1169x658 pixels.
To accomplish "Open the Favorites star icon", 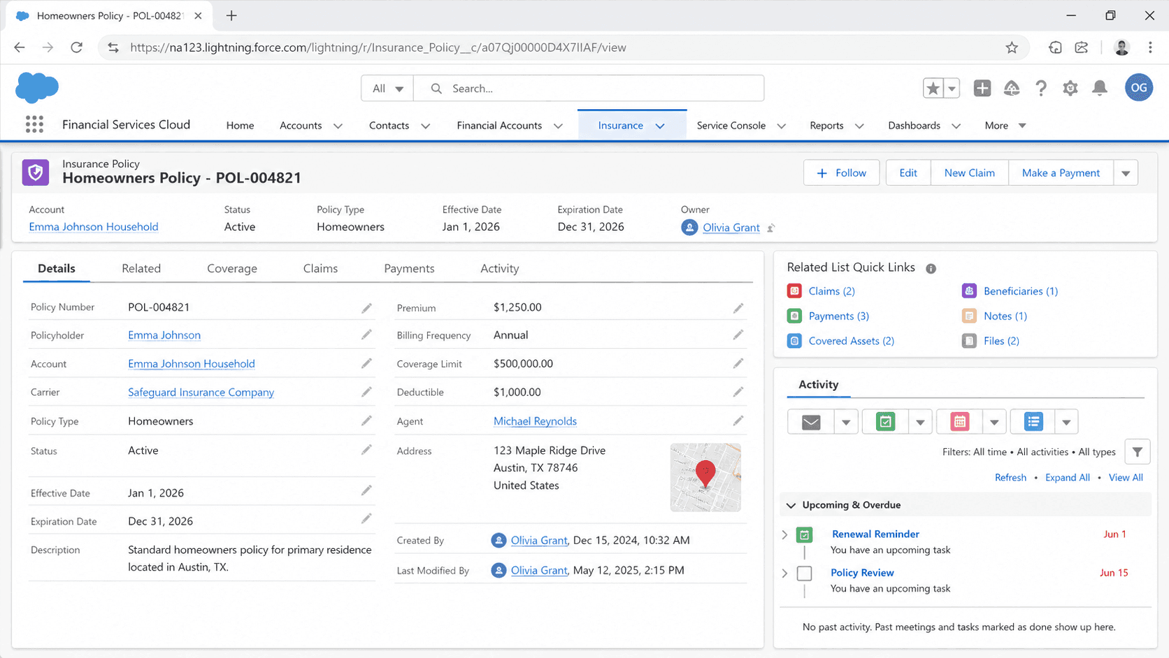I will coord(933,88).
